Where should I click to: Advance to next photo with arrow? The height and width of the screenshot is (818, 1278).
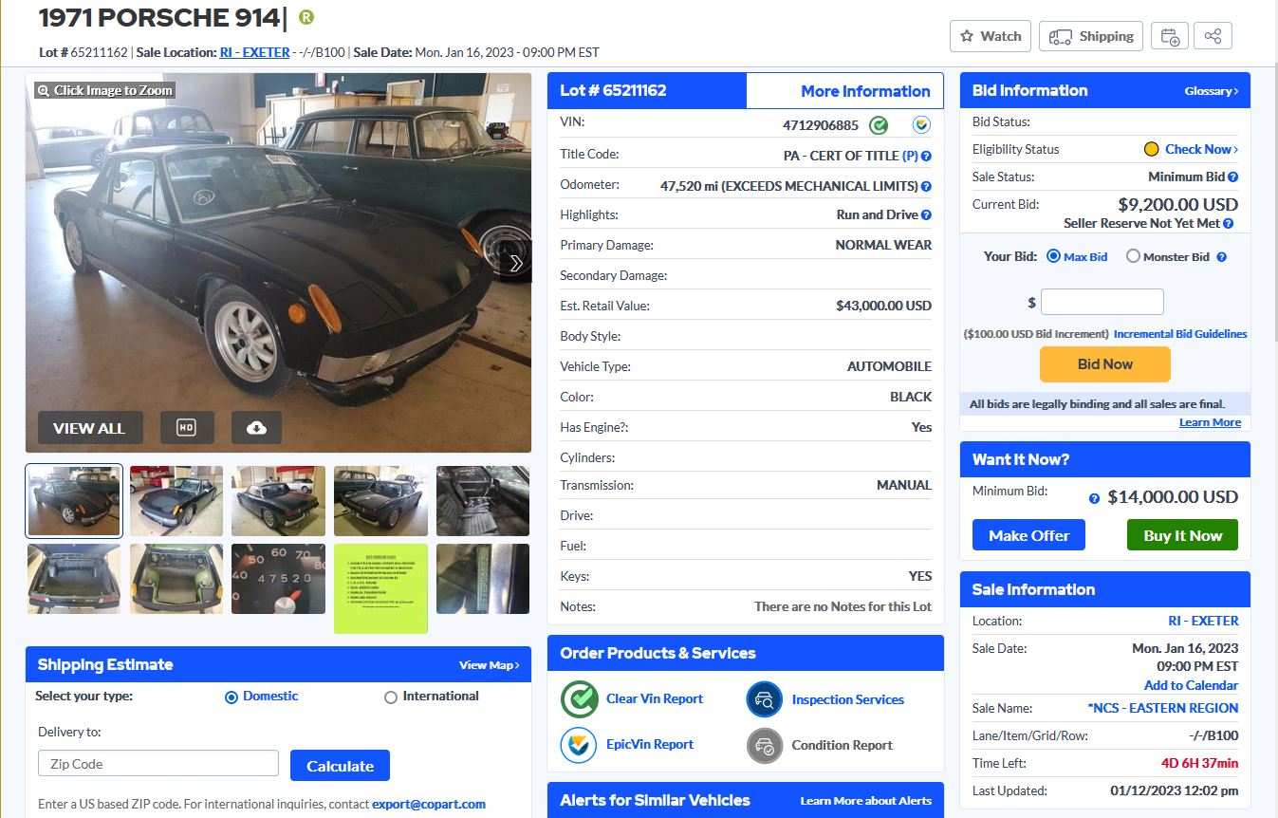[516, 263]
